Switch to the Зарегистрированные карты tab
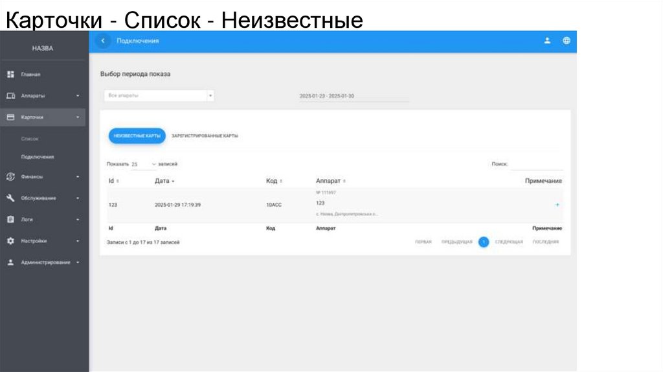The height and width of the screenshot is (372, 663). pos(205,136)
